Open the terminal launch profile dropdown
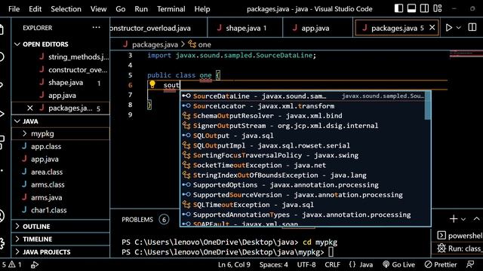This screenshot has width=483, height=271. [463, 219]
